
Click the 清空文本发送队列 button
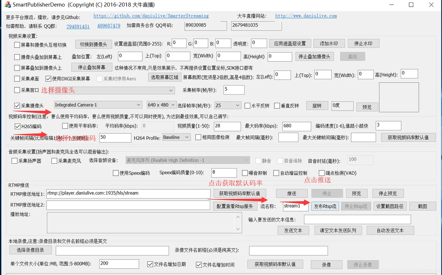[338, 230]
